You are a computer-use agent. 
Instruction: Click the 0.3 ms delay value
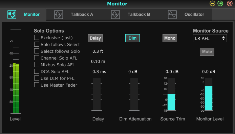(99, 72)
